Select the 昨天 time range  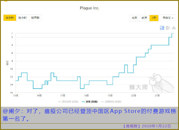pyautogui.click(x=144, y=18)
